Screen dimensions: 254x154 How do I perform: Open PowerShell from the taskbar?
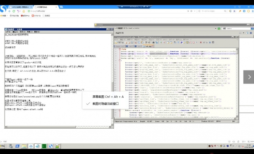17,146
